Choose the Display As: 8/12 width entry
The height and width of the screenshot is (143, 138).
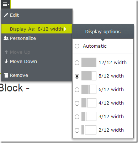(x=37, y=29)
